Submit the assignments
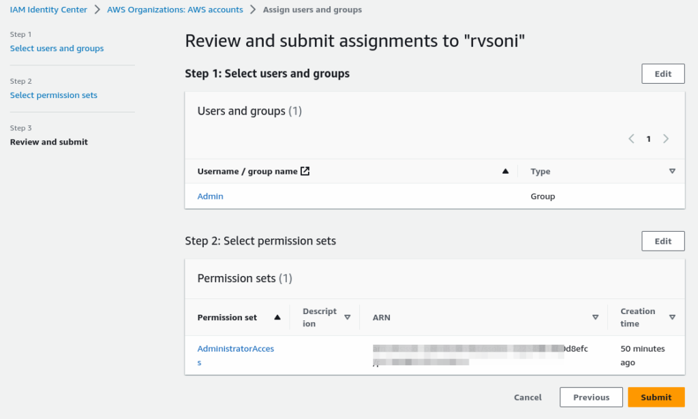 656,397
